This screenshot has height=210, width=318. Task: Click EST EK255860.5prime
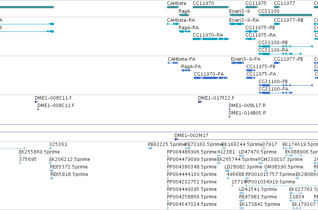(20, 156)
